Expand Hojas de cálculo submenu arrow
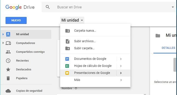Image resolution: width=177 pixels, height=95 pixels. coord(121,66)
